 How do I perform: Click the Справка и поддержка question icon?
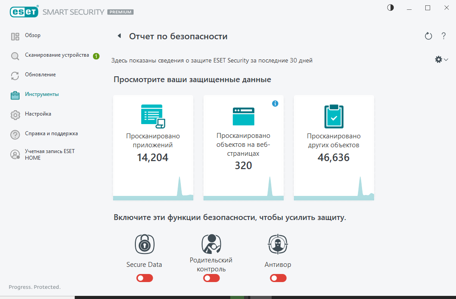15,135
